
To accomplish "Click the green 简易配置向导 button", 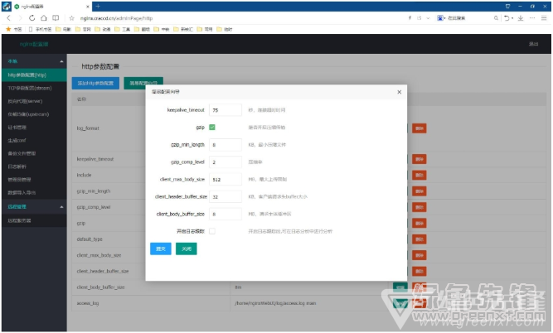I will click(x=143, y=83).
